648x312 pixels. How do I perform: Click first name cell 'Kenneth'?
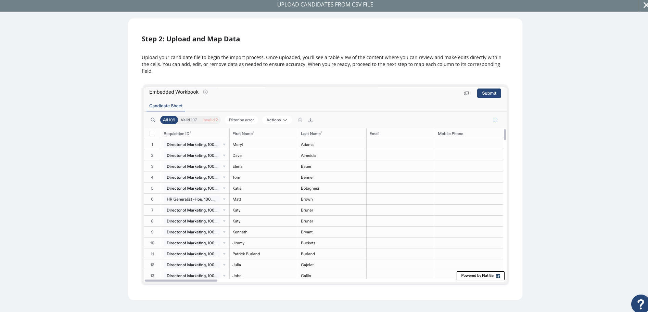(264, 232)
